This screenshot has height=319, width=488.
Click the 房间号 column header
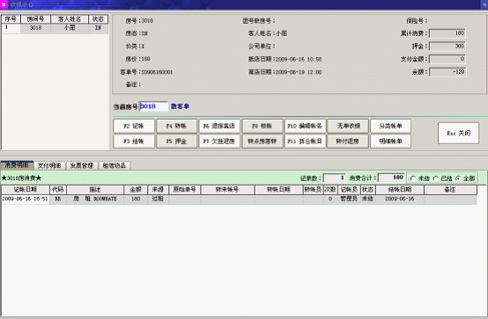pos(35,19)
